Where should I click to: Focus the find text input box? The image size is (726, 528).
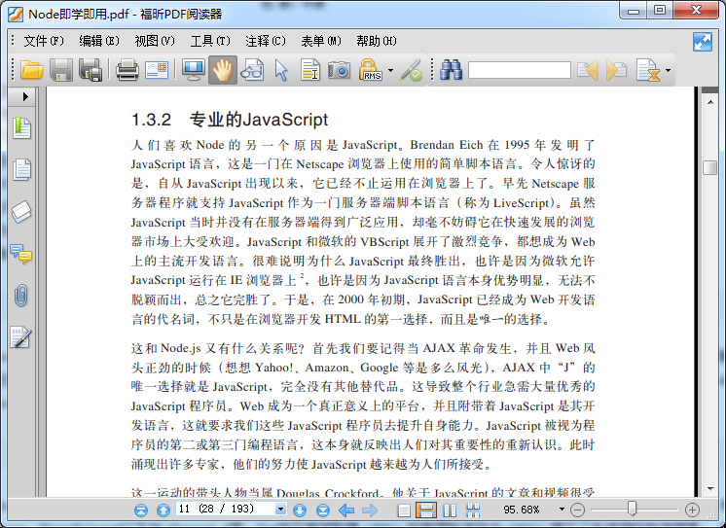(520, 70)
